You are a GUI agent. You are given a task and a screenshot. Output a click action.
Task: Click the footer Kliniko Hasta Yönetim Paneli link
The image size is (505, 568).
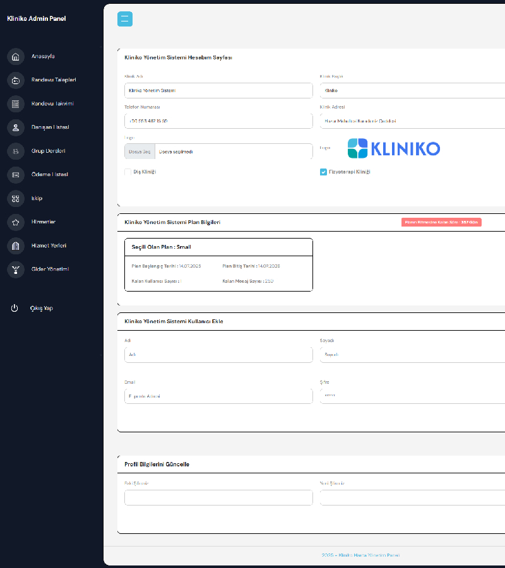point(360,555)
